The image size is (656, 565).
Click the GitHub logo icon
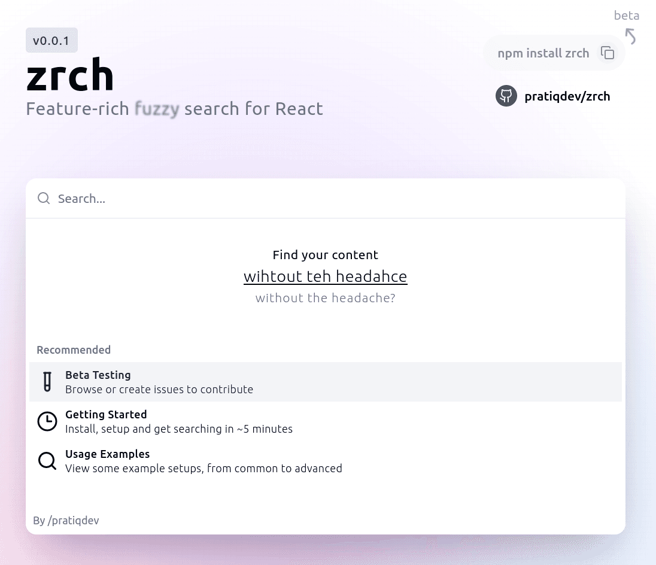[506, 96]
